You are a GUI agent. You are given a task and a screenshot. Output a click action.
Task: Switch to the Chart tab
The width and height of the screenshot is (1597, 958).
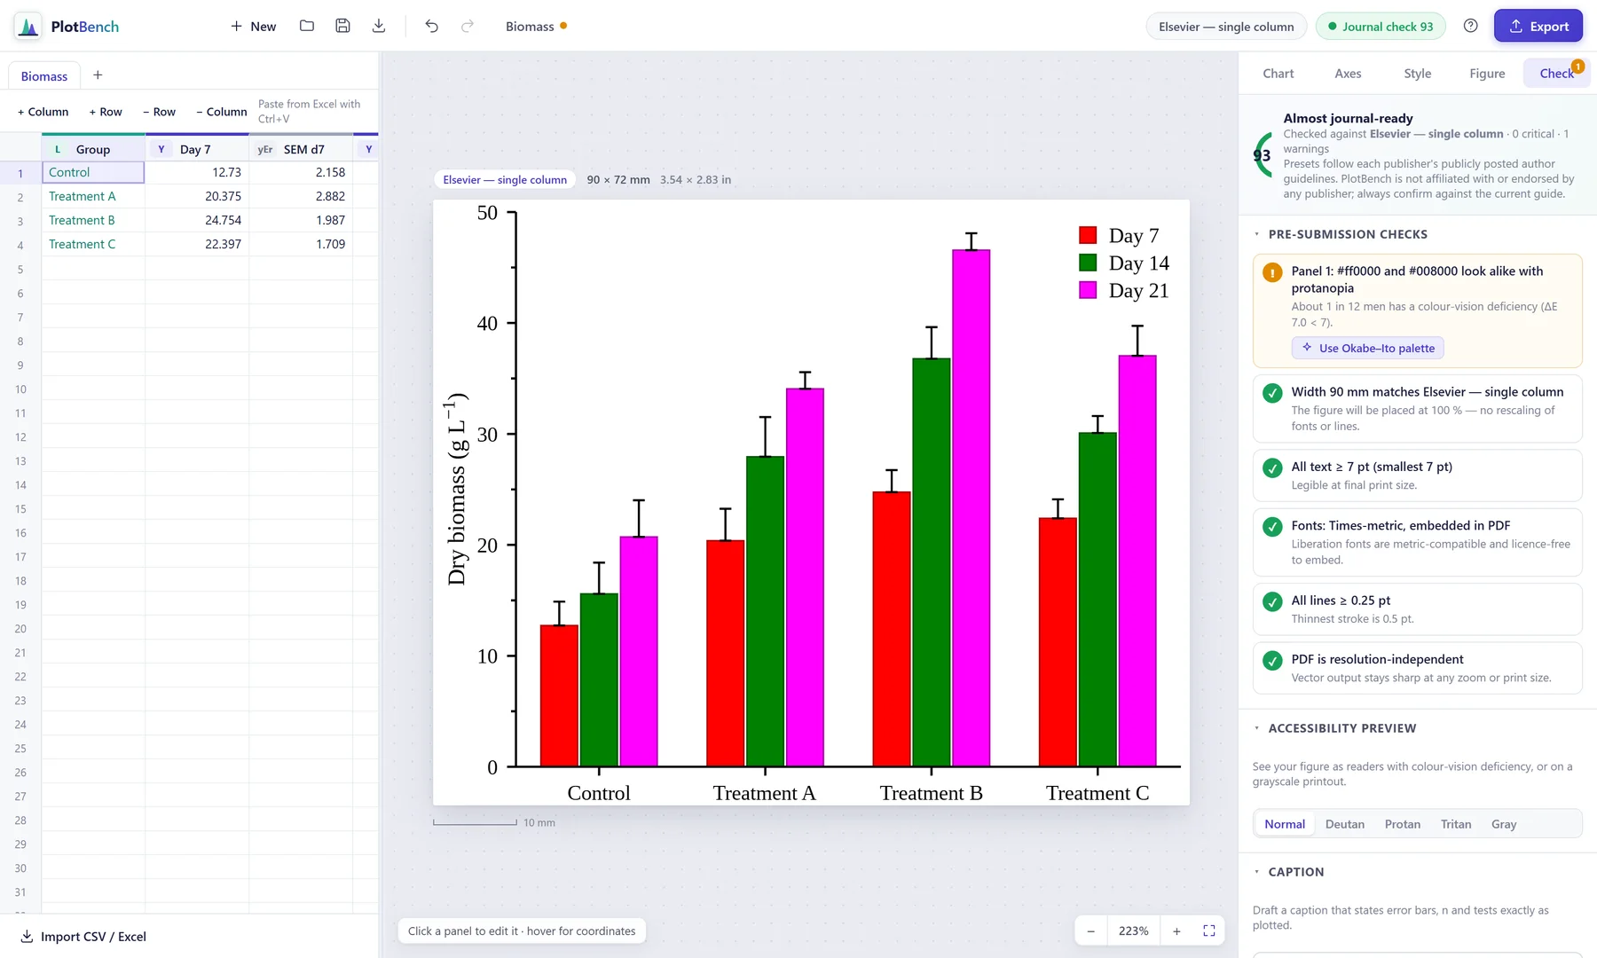(1278, 74)
